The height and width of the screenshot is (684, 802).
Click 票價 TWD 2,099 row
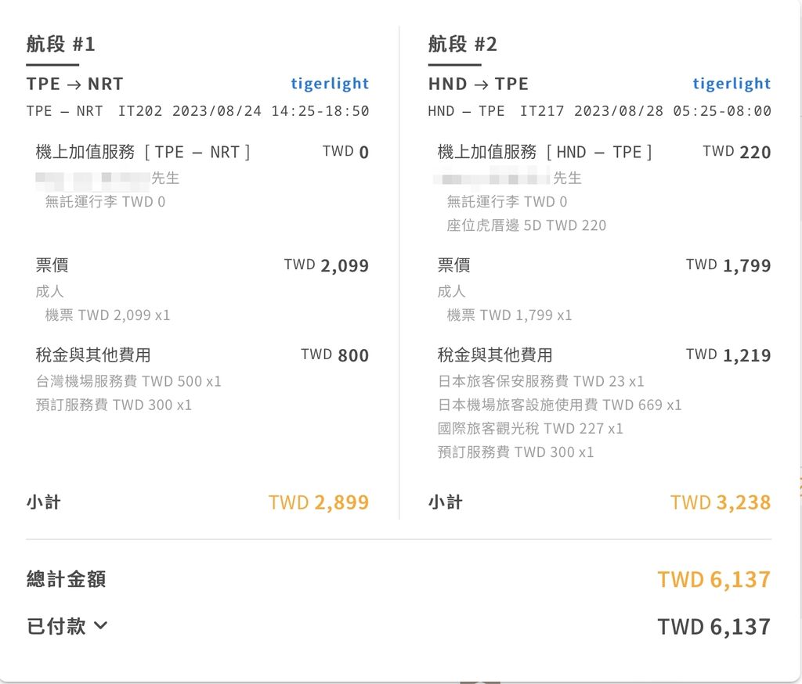202,265
